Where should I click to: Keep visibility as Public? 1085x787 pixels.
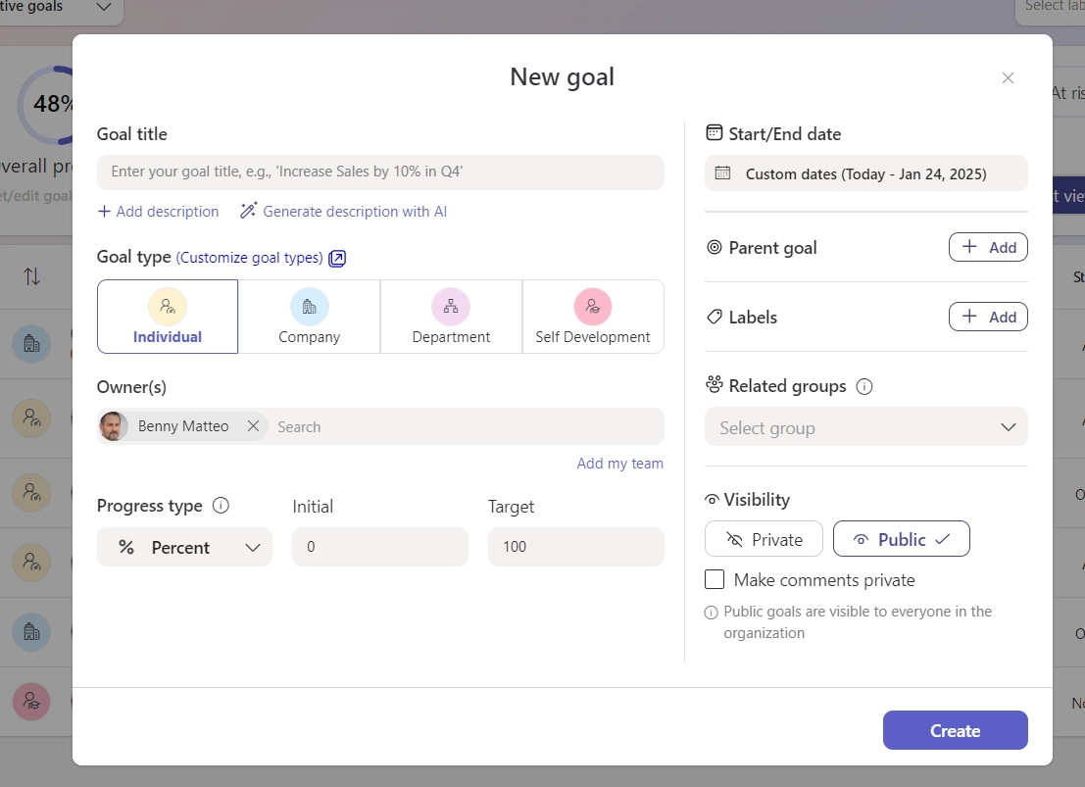tap(901, 538)
